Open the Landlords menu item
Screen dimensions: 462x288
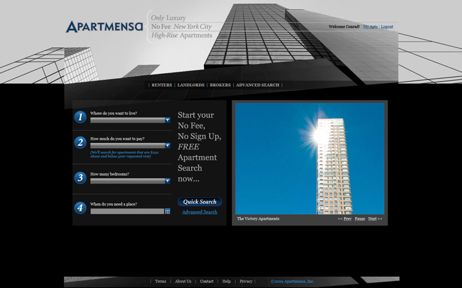[x=191, y=85]
